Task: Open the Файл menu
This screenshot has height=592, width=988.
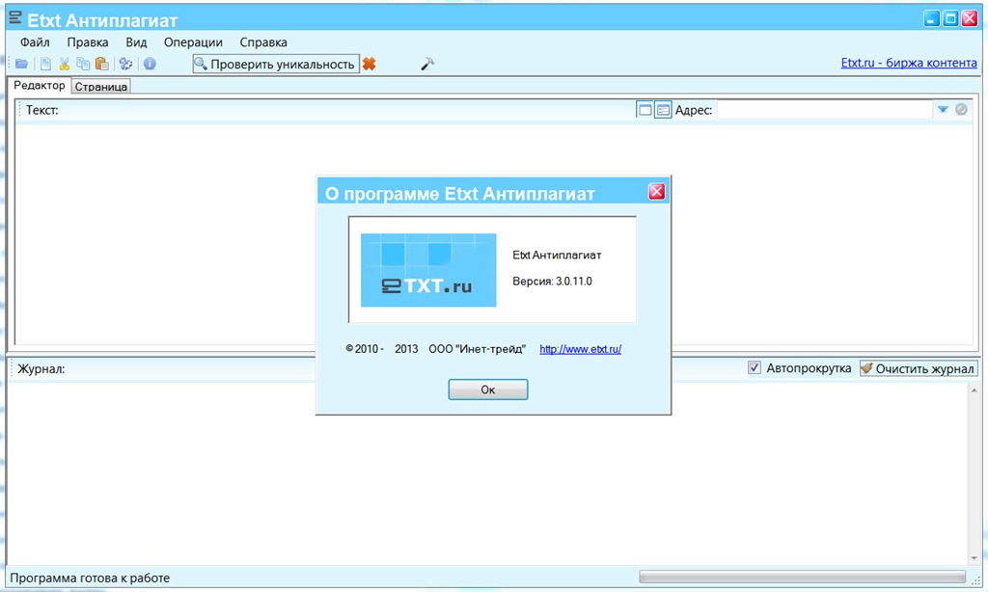Action: click(x=35, y=42)
